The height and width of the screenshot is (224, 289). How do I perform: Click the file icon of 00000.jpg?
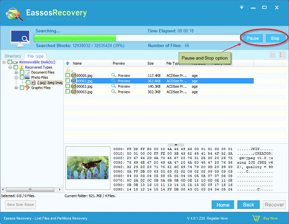click(74, 76)
